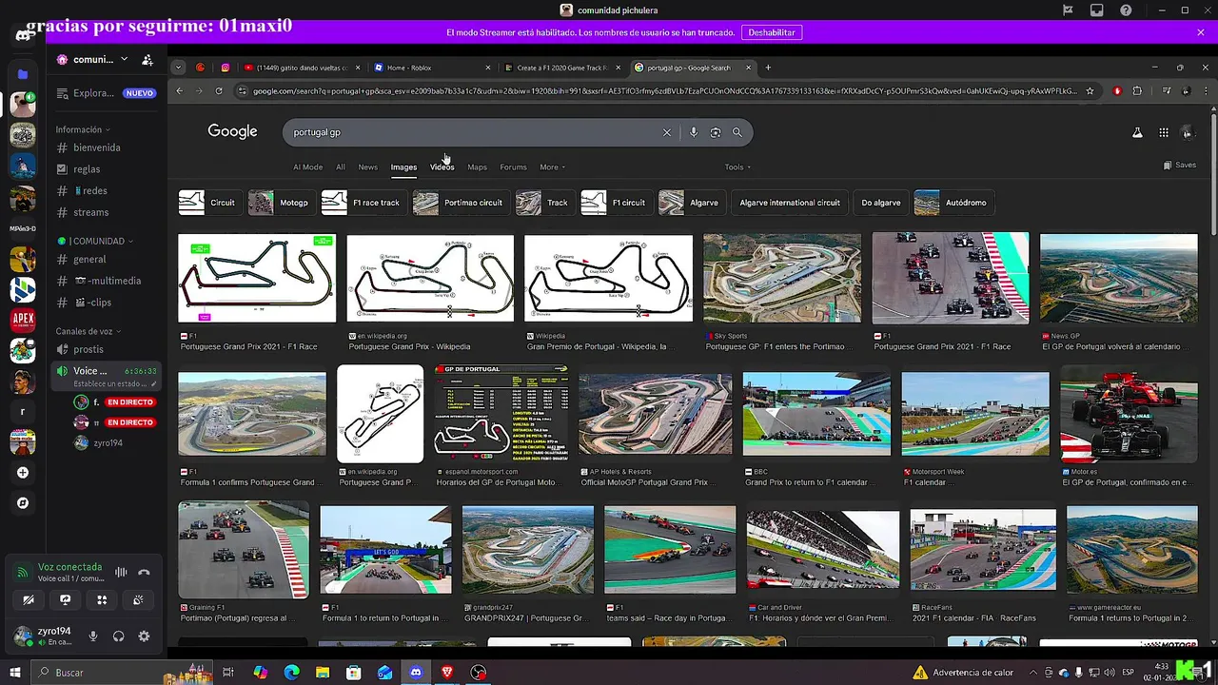Viewport: 1218px width, 685px height.
Task: Open the Discord soundboard icon
Action: pos(138,599)
